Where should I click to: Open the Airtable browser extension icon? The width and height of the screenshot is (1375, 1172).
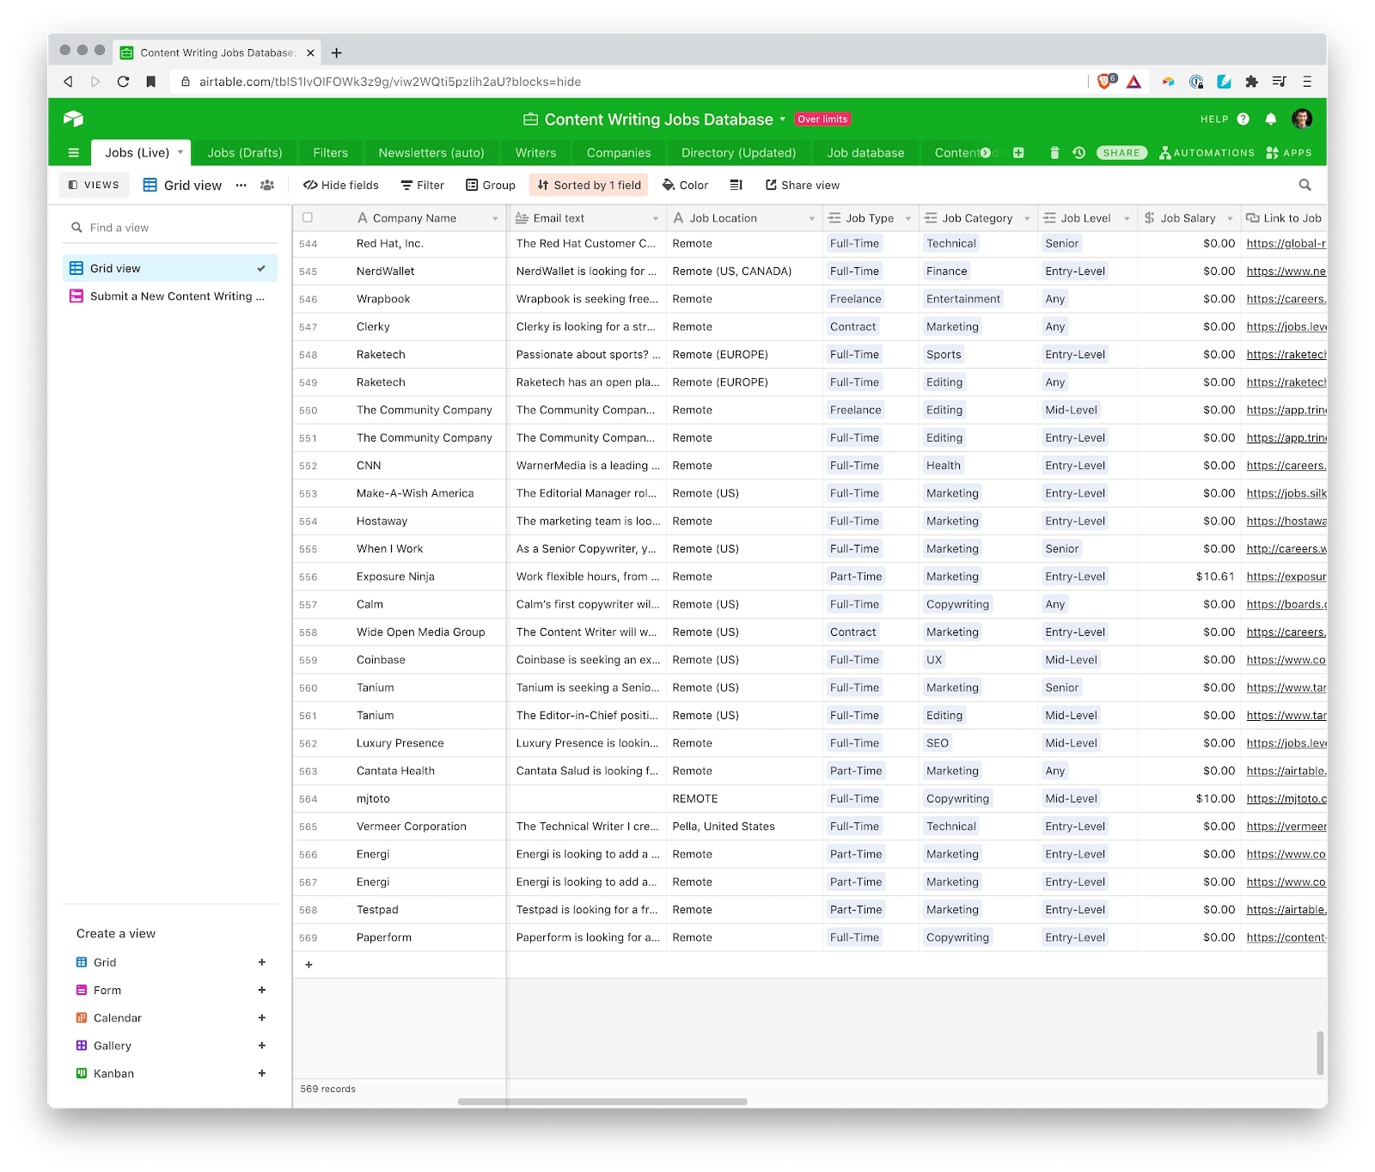tap(1168, 82)
